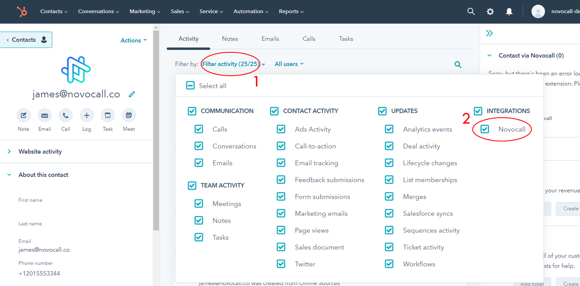Uncheck the CONTACT ACTIVITY group checkbox

click(274, 111)
